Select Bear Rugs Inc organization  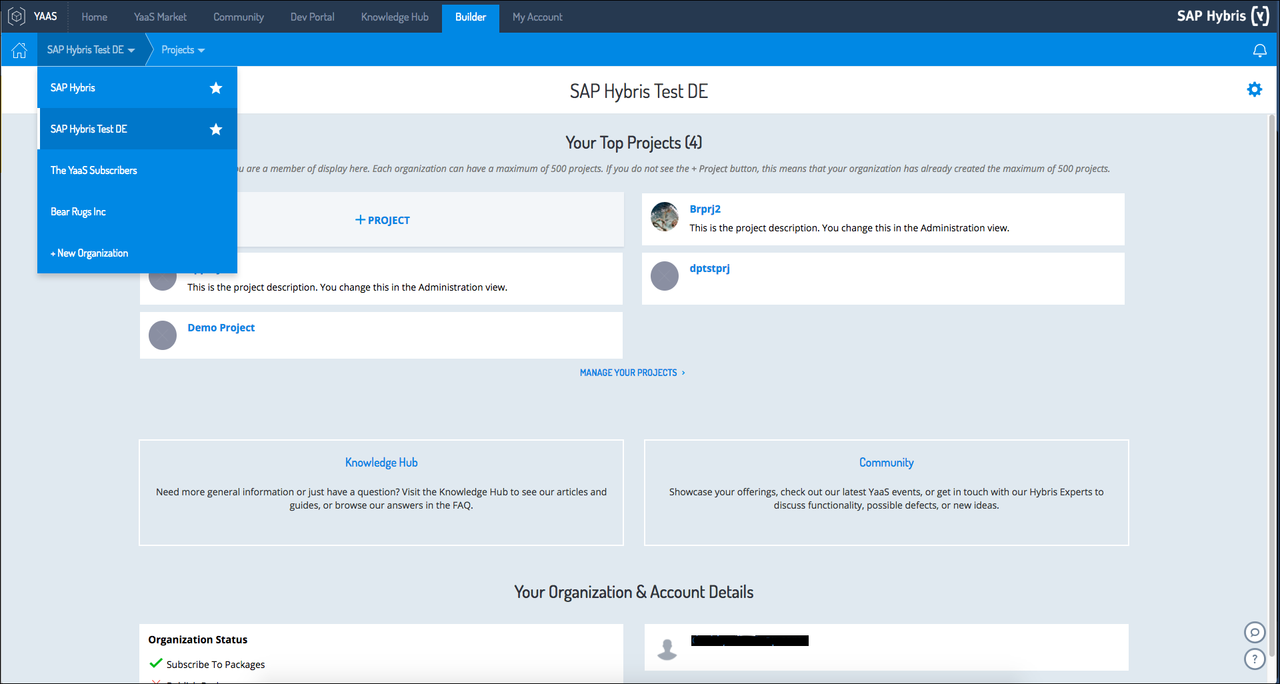coord(78,212)
